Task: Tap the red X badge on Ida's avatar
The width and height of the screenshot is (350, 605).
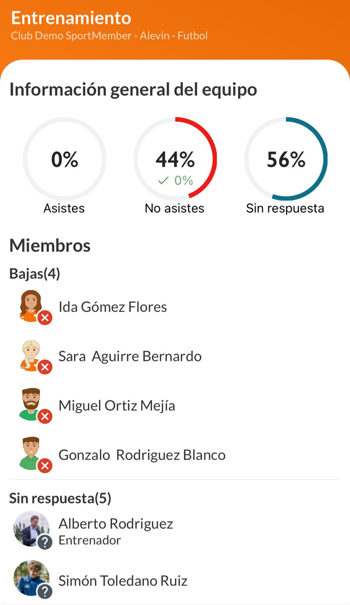Action: (45, 318)
